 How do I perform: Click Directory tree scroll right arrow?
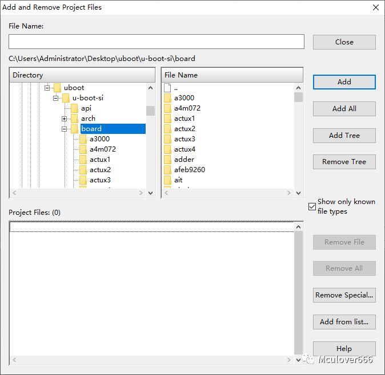(x=141, y=193)
